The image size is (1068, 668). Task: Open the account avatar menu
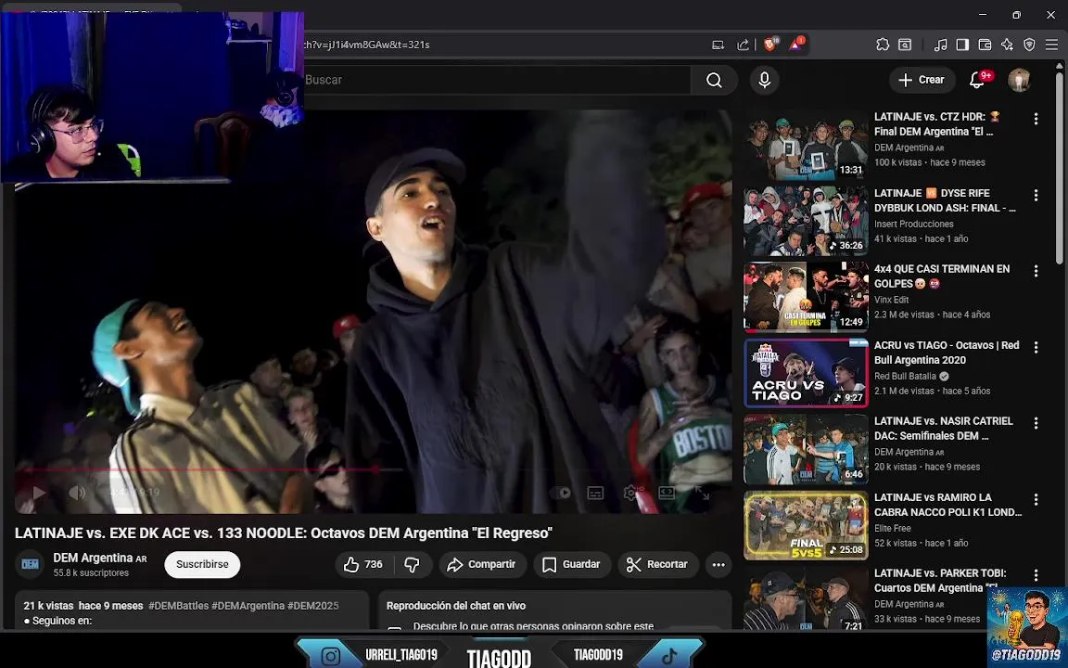coord(1019,80)
